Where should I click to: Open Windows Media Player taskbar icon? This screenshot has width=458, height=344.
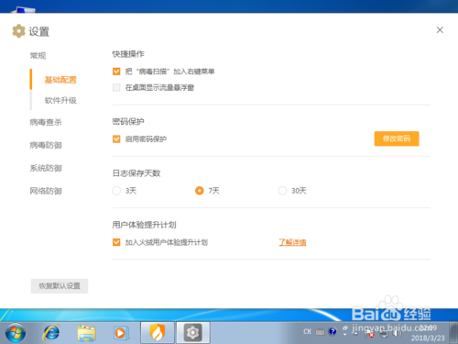(121, 333)
